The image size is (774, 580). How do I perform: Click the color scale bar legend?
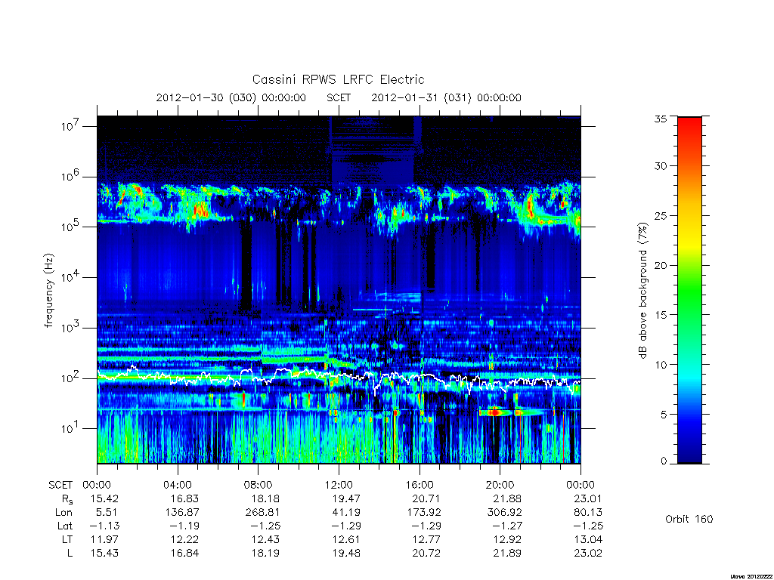tap(689, 290)
